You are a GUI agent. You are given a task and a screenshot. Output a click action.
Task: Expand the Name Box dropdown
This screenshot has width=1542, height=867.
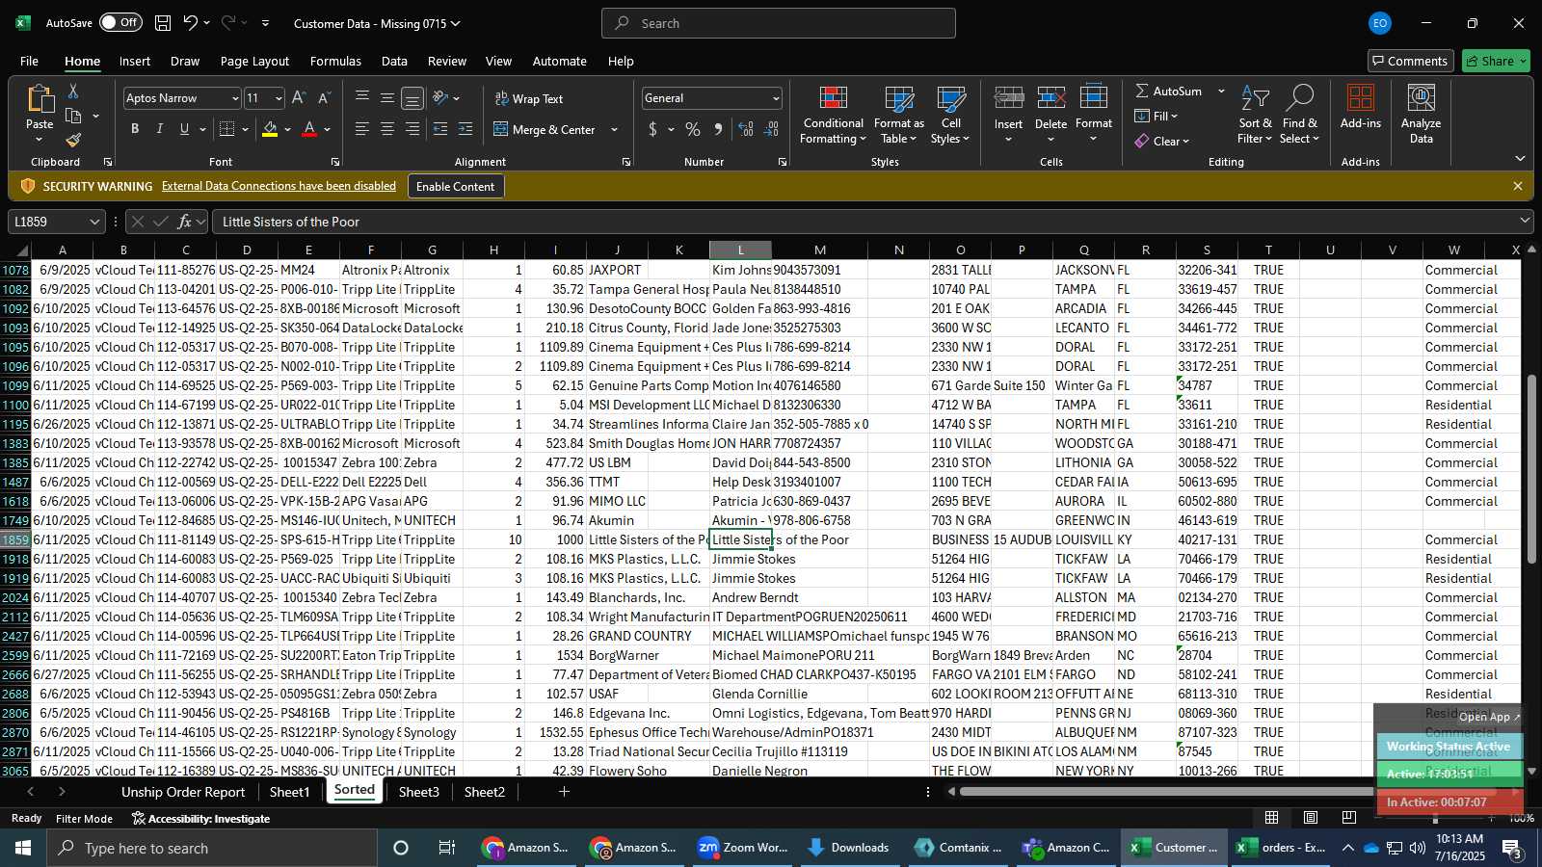(94, 222)
